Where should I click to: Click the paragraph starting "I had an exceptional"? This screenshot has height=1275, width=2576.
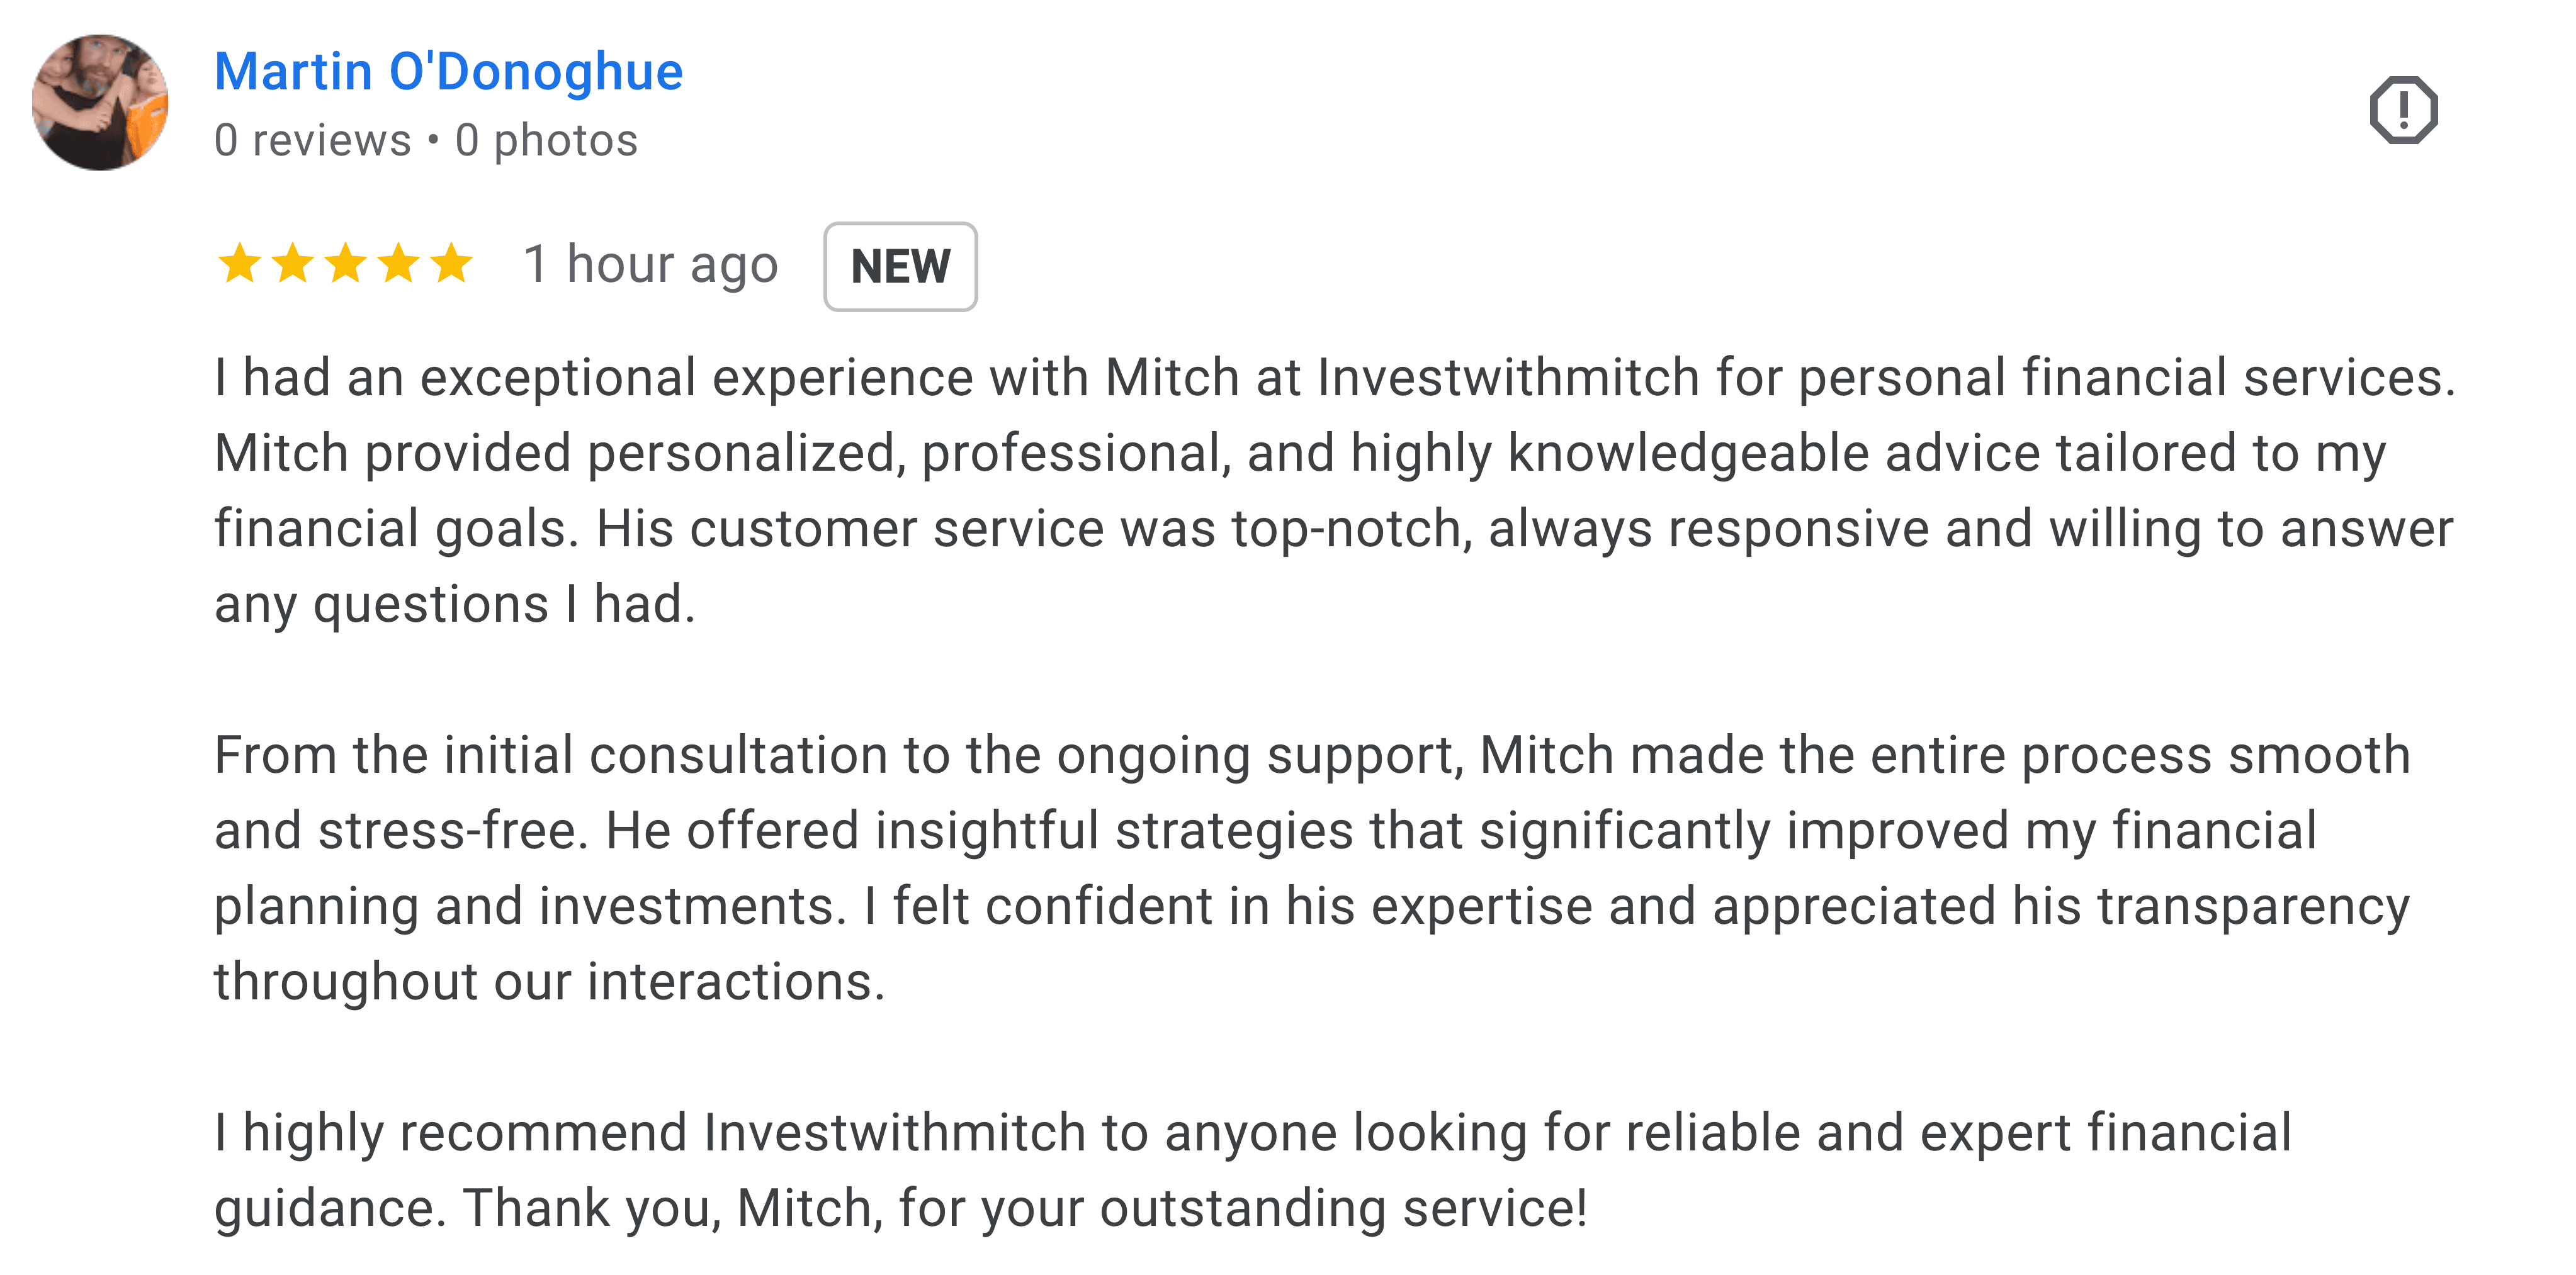(1300, 490)
